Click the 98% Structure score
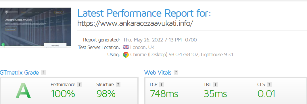 pos(106,94)
